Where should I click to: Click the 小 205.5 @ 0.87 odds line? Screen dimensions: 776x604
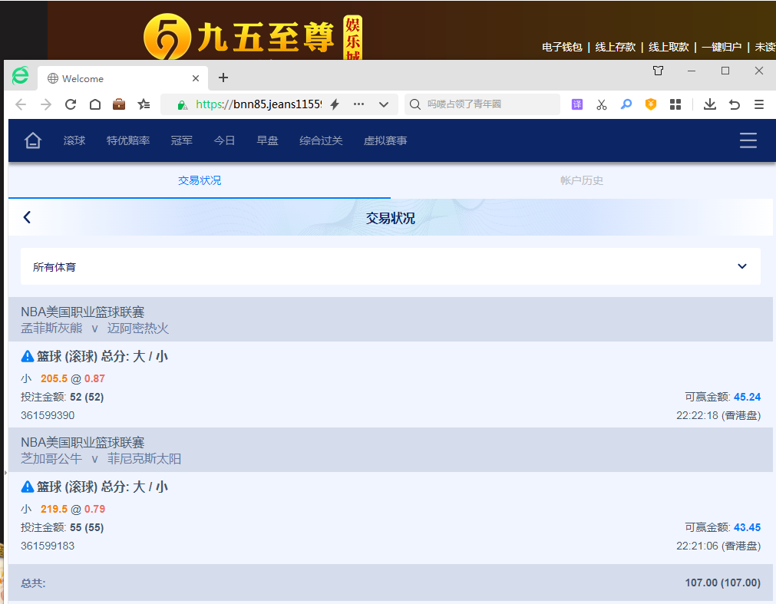click(63, 378)
